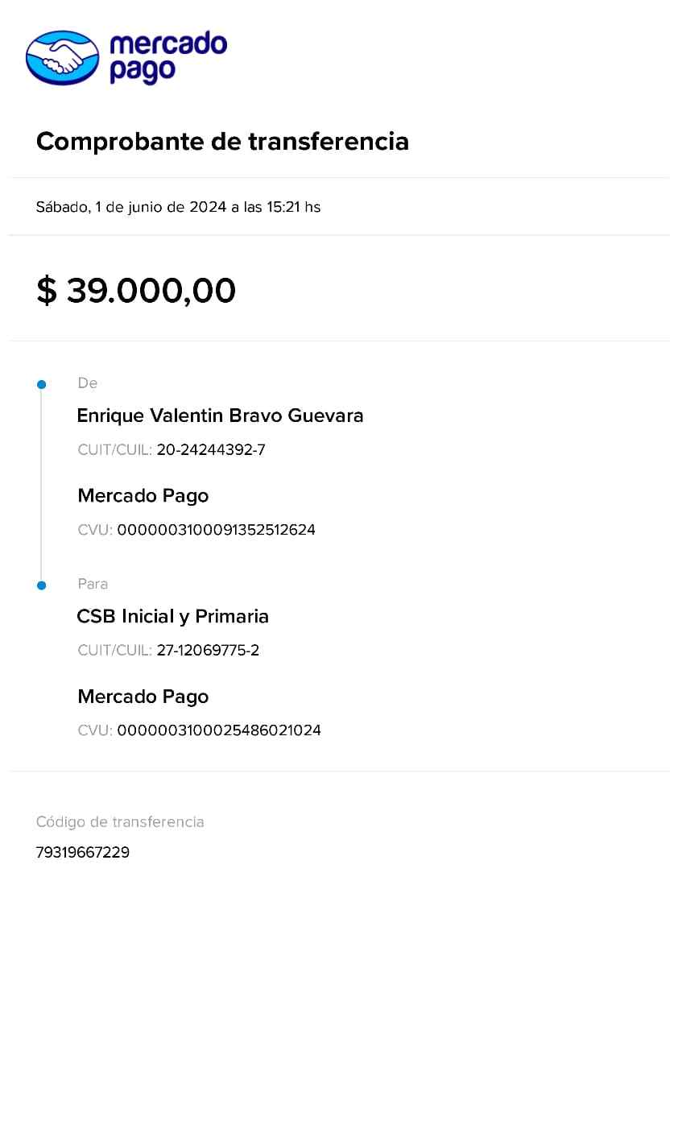
Task: Click the Mercado Pago handshake logo icon
Action: pos(63,58)
